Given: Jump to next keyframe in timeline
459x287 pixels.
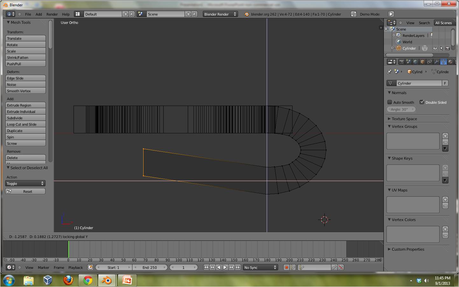Looking at the screenshot, I should point(231,267).
